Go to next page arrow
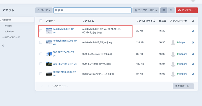The width and height of the screenshot is (202, 106). pos(48,86)
